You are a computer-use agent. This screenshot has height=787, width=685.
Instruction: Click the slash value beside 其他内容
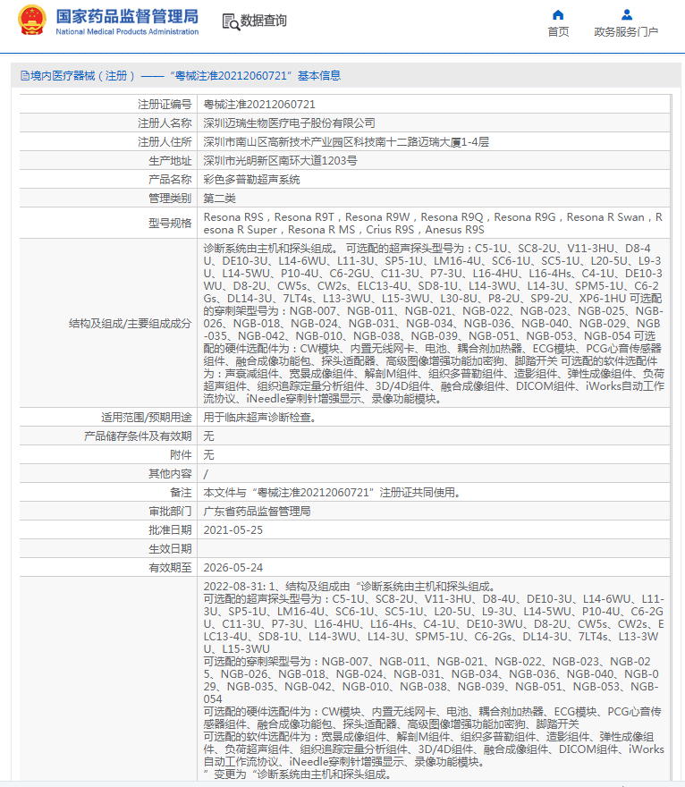point(206,474)
